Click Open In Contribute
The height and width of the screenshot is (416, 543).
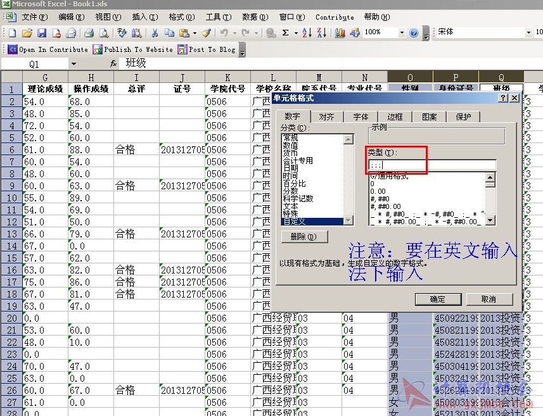[48, 49]
